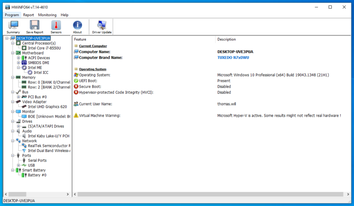Click the details panel right scroll arrow

[x=348, y=194]
